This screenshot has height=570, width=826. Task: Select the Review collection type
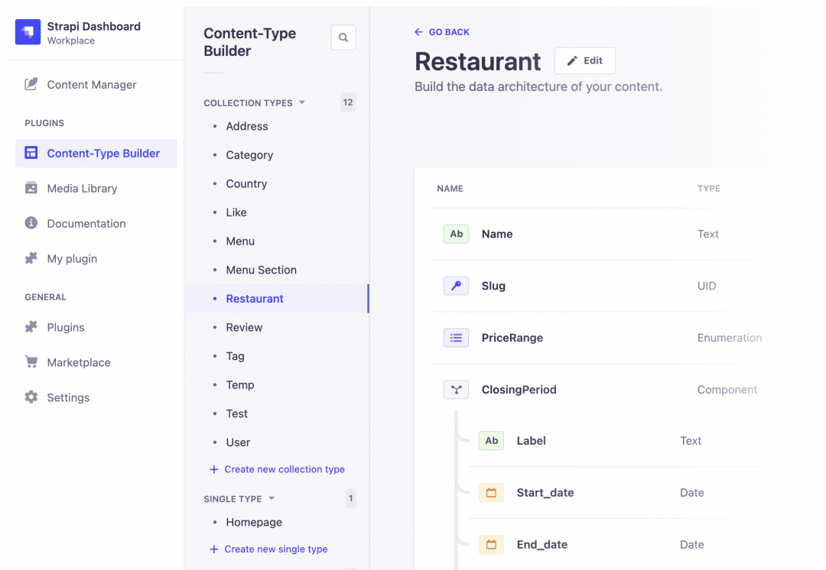244,327
